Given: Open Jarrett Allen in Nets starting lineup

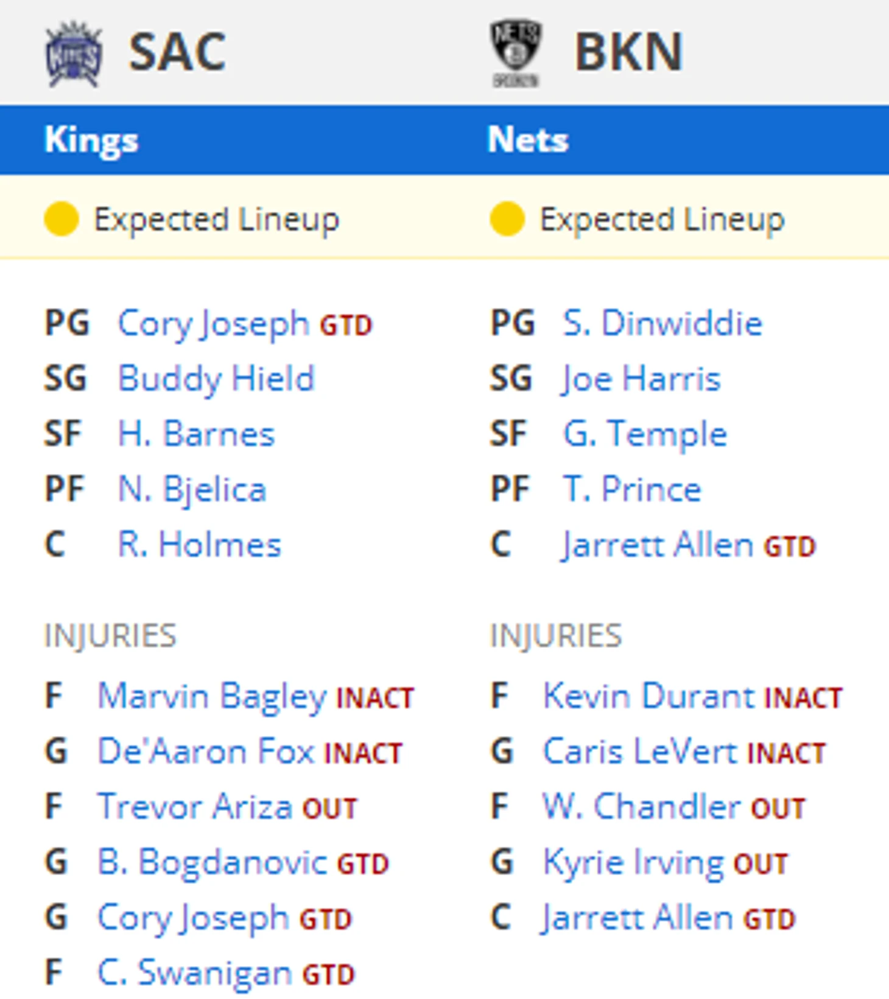Looking at the screenshot, I should click(658, 545).
